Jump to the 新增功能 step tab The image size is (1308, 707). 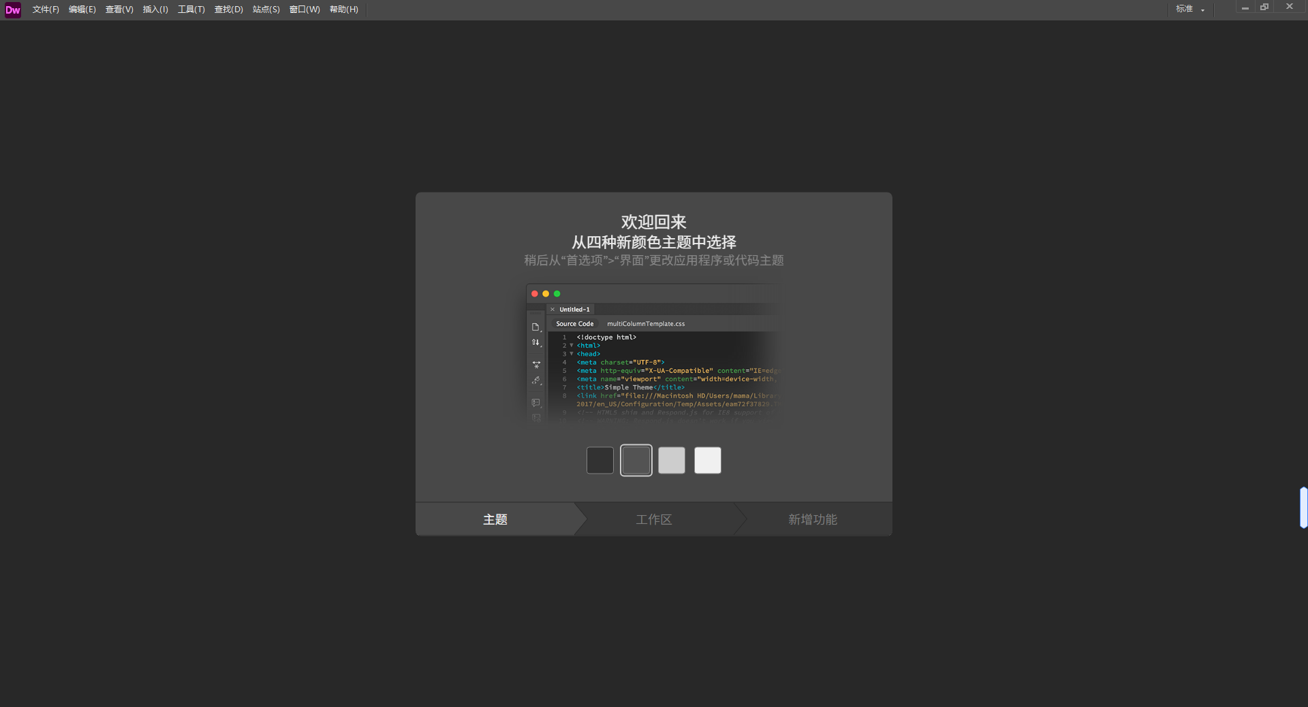pos(813,520)
